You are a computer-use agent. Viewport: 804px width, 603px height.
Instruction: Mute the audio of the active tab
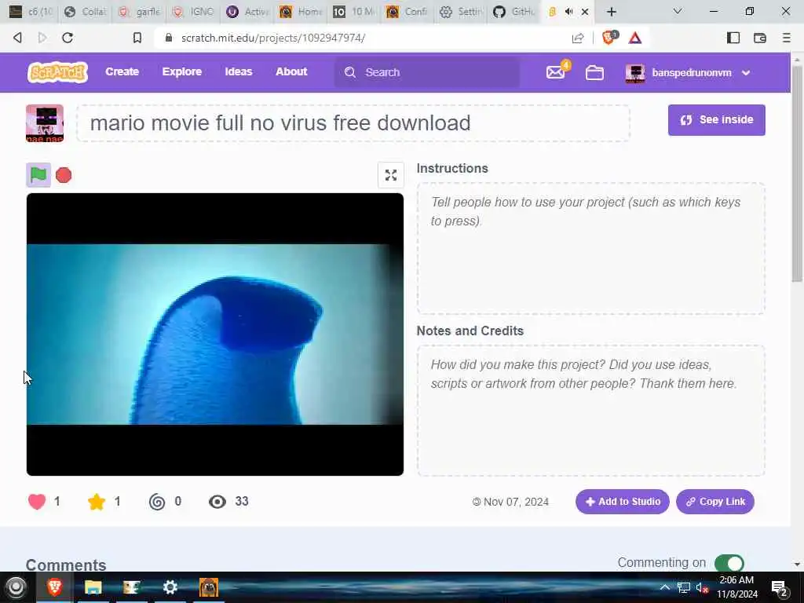click(568, 11)
